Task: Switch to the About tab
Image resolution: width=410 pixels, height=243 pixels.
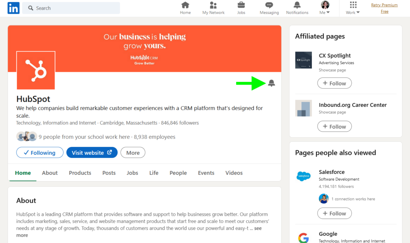Action: (50, 173)
